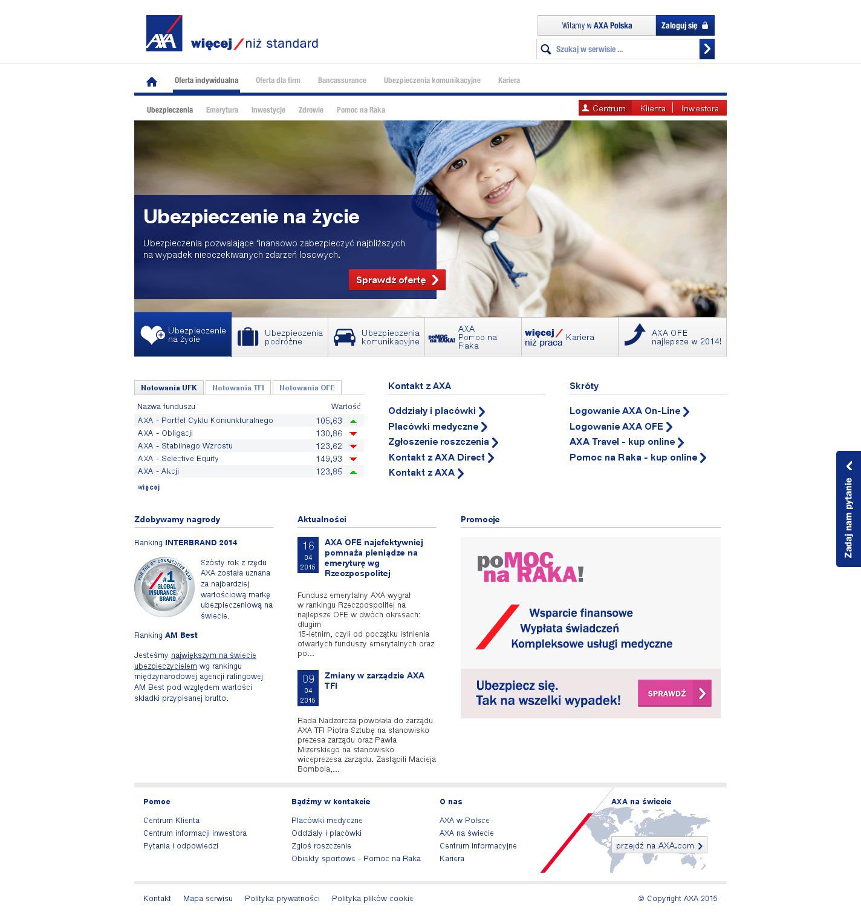Viewport: 861px width, 912px height.
Task: Click the AXA logo
Action: (x=164, y=33)
